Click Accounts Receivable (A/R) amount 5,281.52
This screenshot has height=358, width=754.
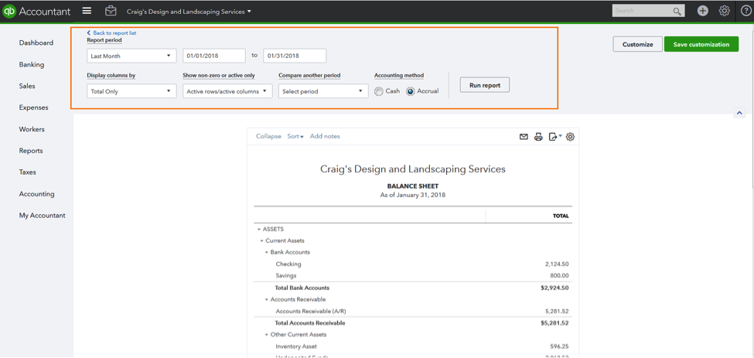[557, 312]
